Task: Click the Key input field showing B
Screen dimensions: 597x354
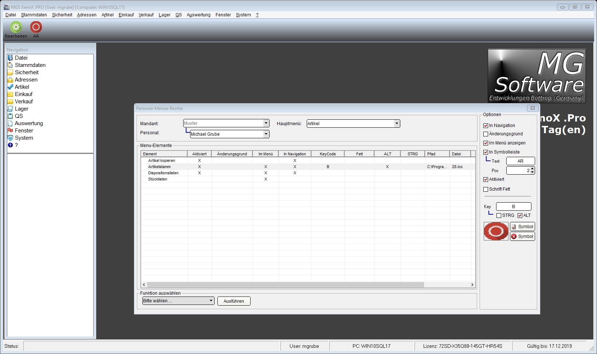Action: 514,207
